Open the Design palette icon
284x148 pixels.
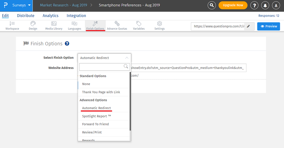33,24
